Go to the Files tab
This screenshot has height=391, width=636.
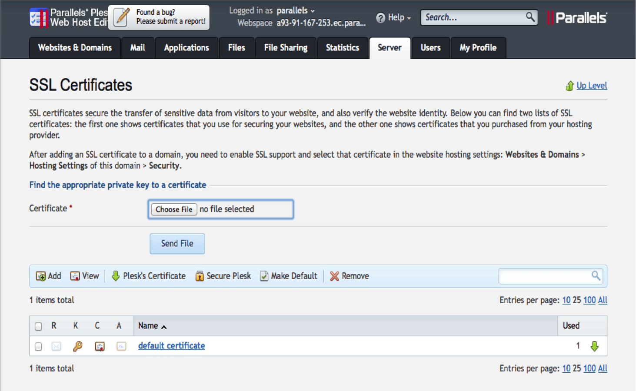pyautogui.click(x=236, y=48)
